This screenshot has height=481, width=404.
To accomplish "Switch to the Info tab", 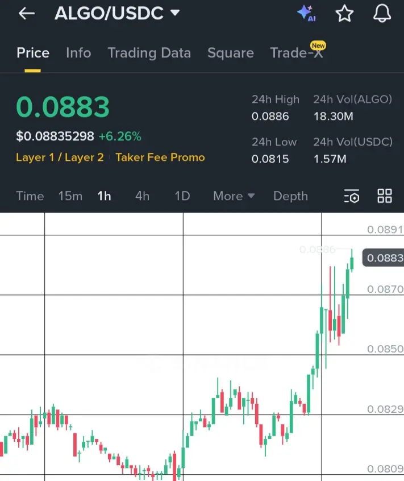I will click(x=78, y=53).
